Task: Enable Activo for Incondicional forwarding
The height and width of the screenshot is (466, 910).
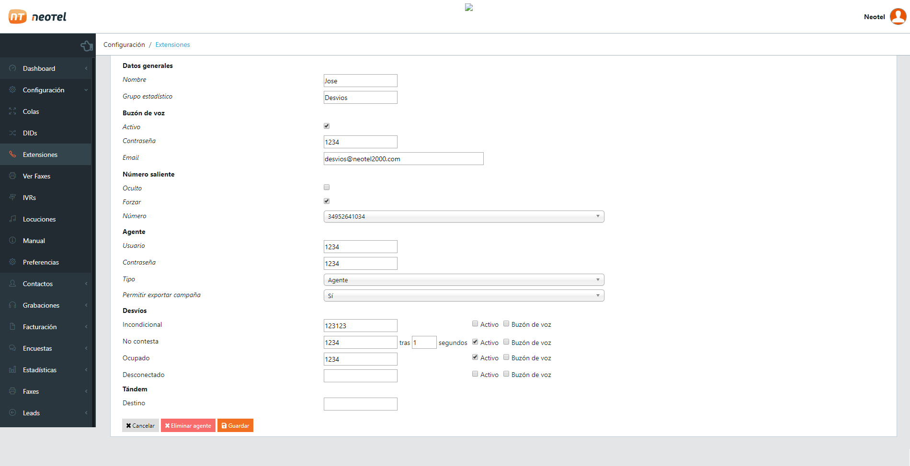Action: (475, 324)
